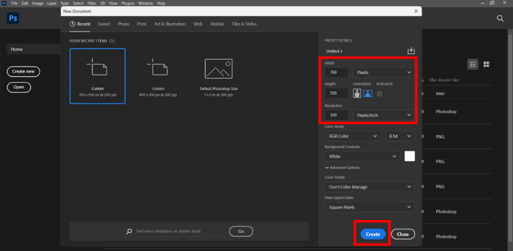The width and height of the screenshot is (513, 251).
Task: Click the Filter Recent Files field
Action: (460, 80)
